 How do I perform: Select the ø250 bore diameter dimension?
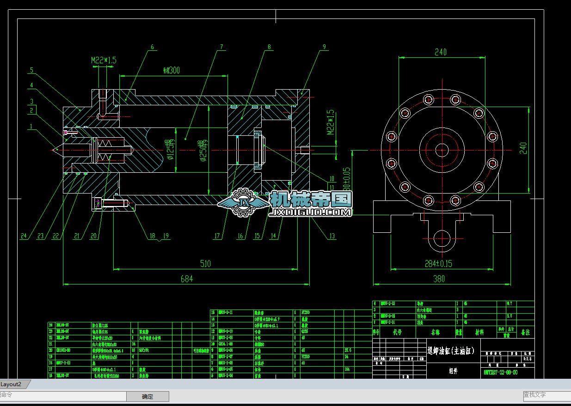(x=202, y=151)
